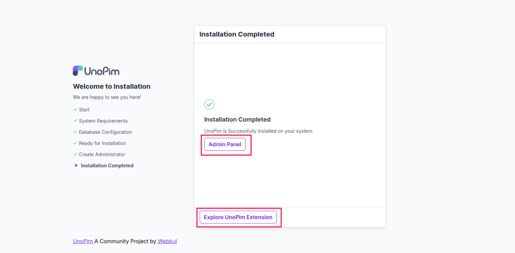515x253 pixels.
Task: Click the UnoPim logo icon
Action: tap(78, 70)
